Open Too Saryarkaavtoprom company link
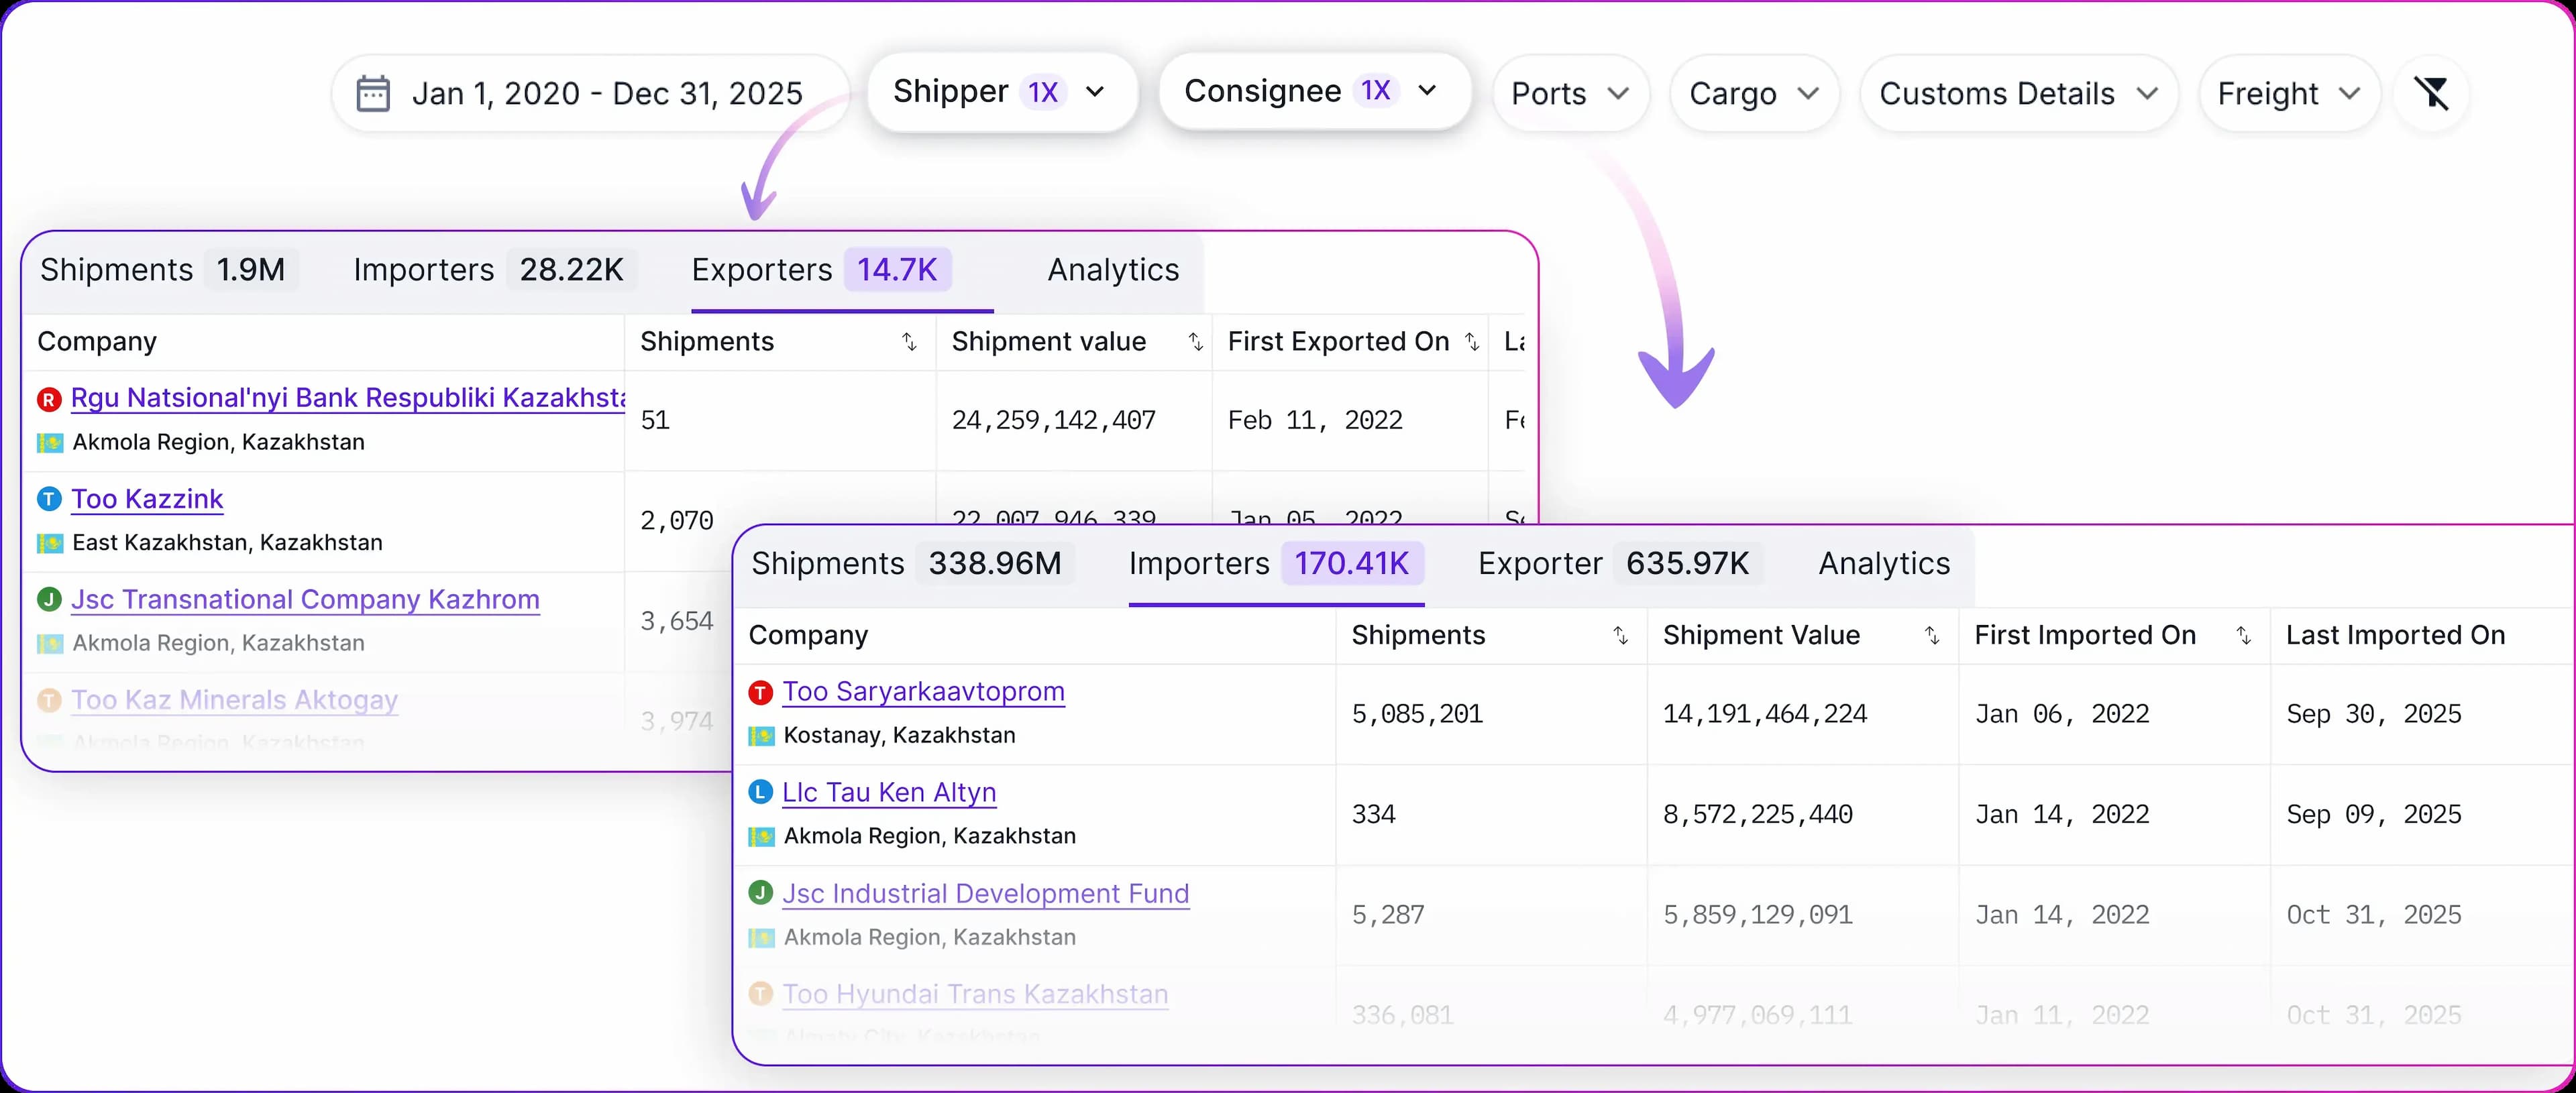 point(923,692)
